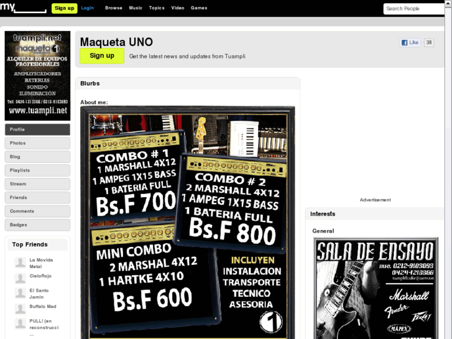Click the Login link
452x339 pixels.
coord(87,8)
